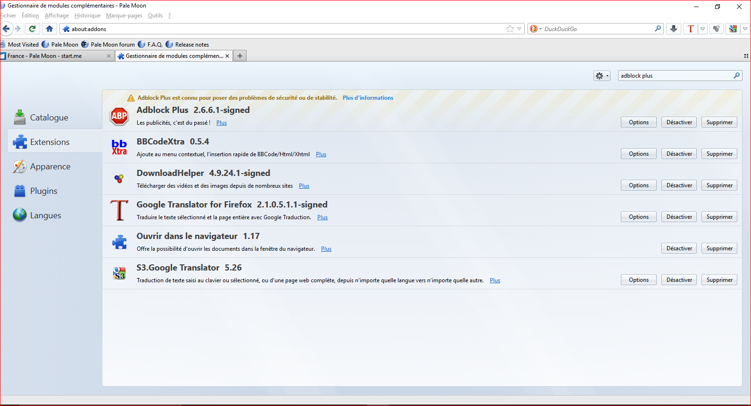This screenshot has height=406, width=751.
Task: Open the Marque-pages menu
Action: pyautogui.click(x=124, y=16)
